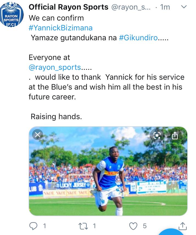Screen dimensions: 196x235
Task: Open the #YannickBizimana hashtag
Action: click(60, 28)
